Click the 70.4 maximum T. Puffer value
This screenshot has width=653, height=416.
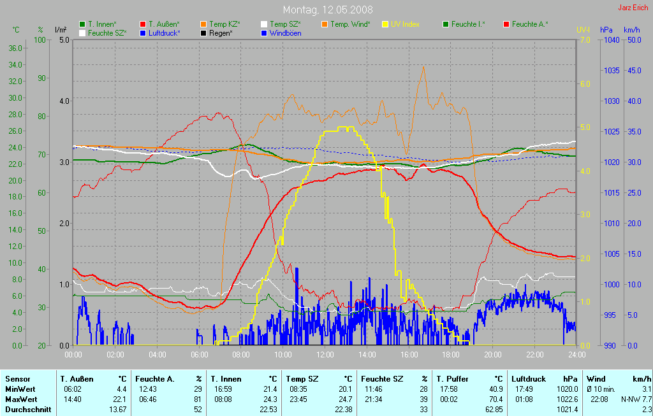[496, 399]
